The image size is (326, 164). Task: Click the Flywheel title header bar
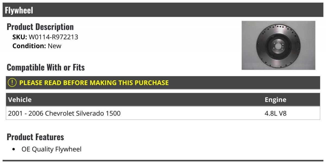163,10
